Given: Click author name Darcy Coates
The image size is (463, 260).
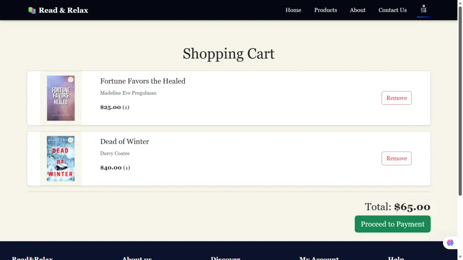Looking at the screenshot, I should pyautogui.click(x=114, y=153).
